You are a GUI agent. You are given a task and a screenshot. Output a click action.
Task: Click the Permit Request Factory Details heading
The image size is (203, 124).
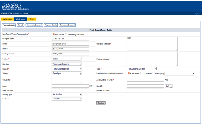coord(101,30)
